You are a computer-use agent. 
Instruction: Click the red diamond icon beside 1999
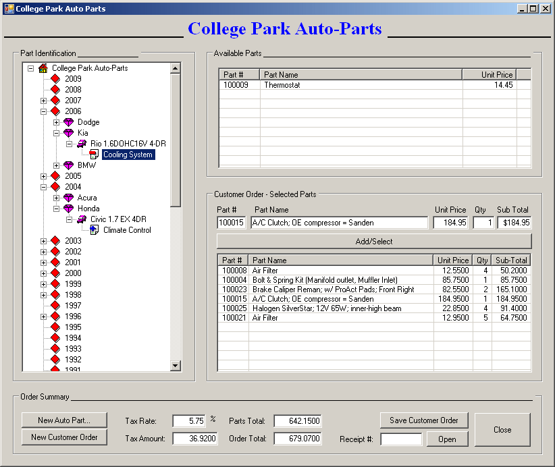point(55,283)
